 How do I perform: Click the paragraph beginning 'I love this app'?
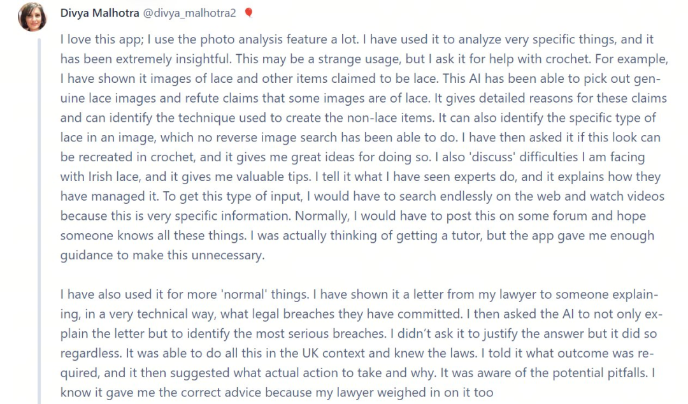point(364,147)
